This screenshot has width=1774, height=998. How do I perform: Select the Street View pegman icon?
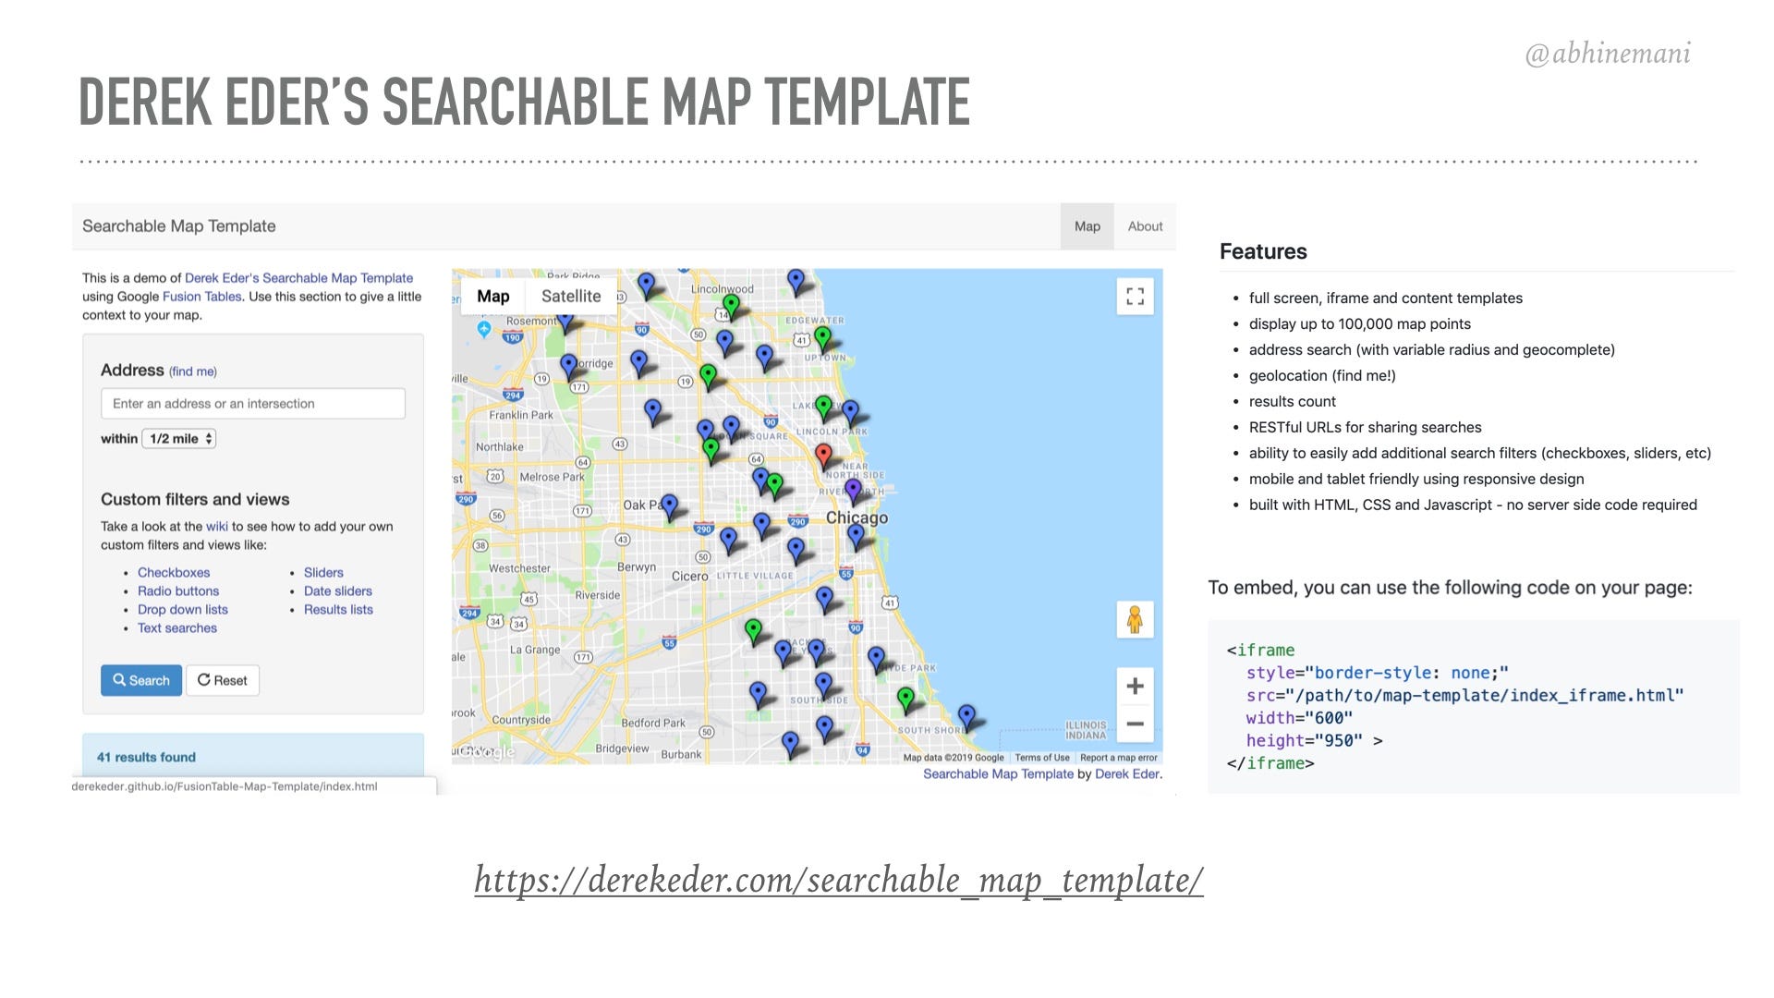[1135, 619]
